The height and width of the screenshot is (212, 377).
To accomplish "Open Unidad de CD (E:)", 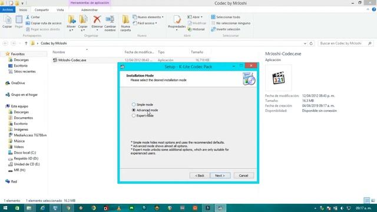I will click(x=27, y=164).
